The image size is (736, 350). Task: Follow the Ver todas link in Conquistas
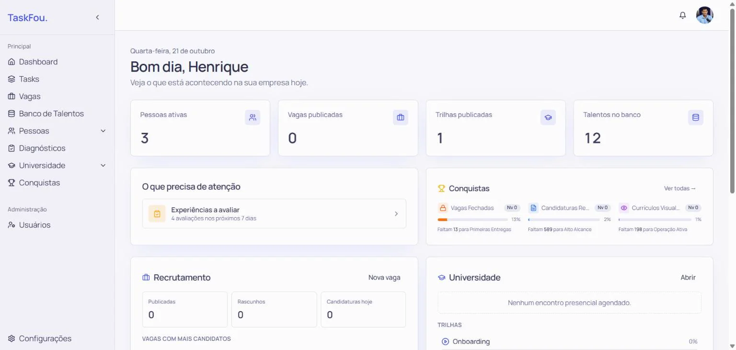[680, 188]
